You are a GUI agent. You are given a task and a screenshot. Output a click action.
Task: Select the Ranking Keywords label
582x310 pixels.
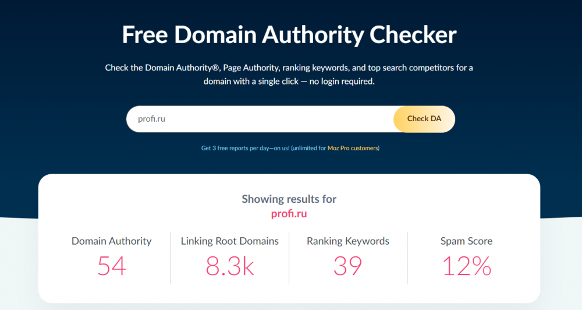pos(348,241)
